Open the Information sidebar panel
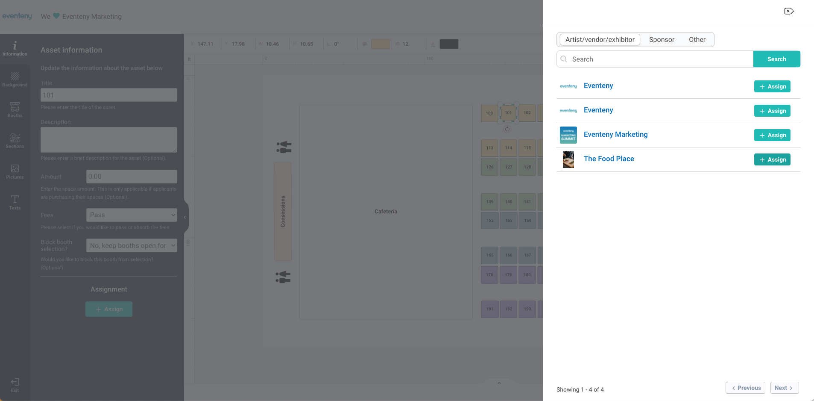This screenshot has width=814, height=401. tap(15, 49)
